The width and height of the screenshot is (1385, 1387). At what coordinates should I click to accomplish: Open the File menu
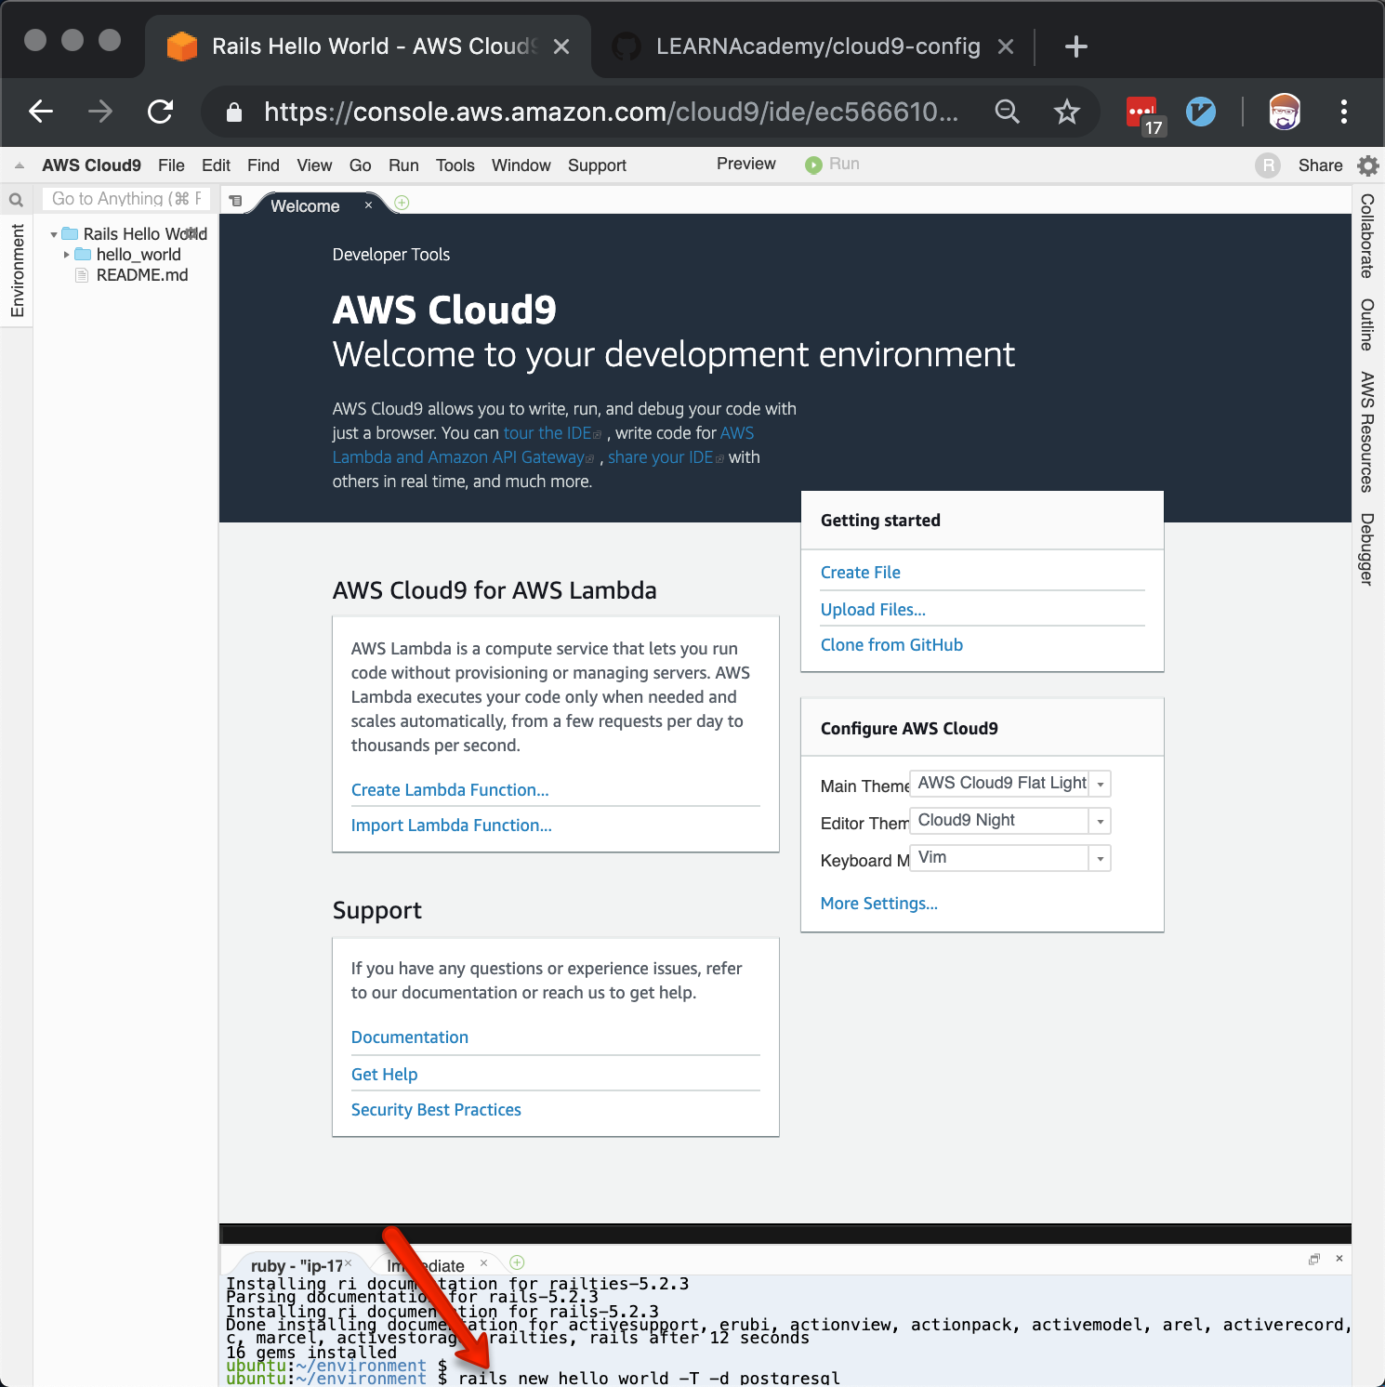tap(171, 165)
